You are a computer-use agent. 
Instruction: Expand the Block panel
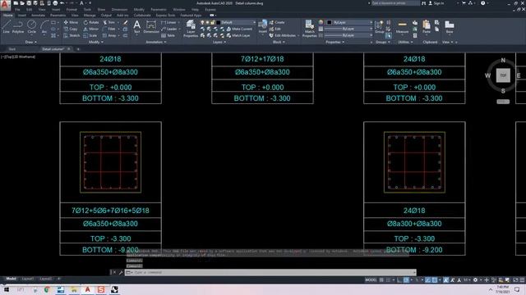[x=279, y=42]
